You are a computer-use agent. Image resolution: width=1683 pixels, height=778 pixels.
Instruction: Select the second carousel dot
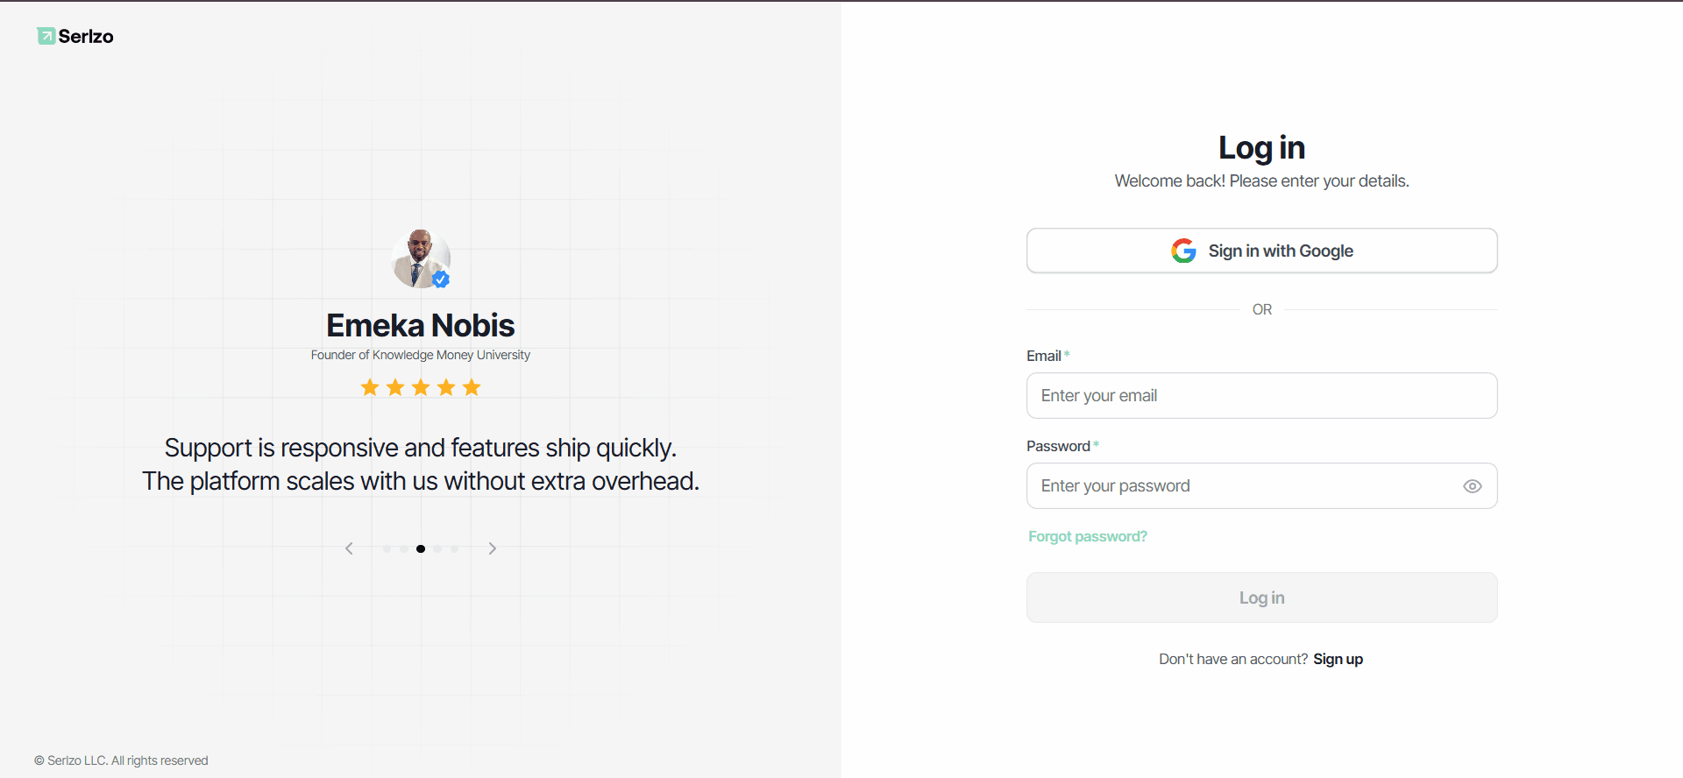pos(403,548)
